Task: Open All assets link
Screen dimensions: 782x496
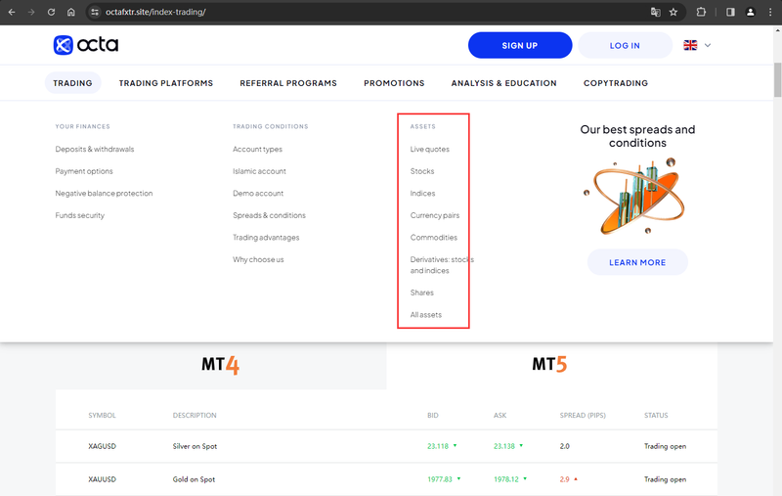Action: click(x=426, y=315)
